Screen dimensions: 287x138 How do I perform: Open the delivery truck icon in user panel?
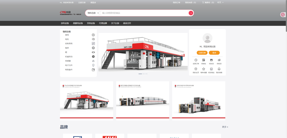(x=219, y=60)
